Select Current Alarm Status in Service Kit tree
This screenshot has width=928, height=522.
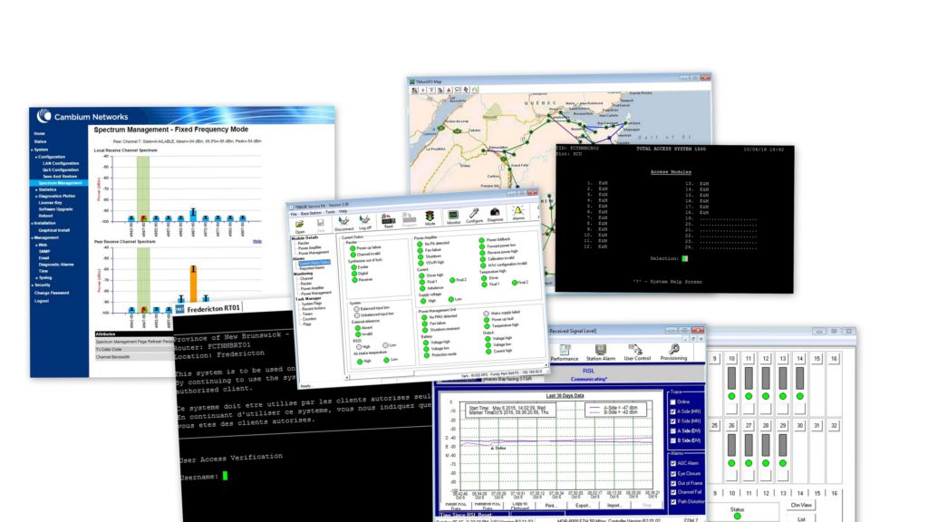(314, 262)
